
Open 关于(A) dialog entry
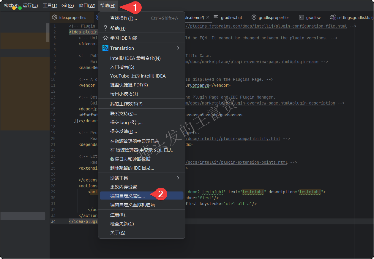(x=142, y=233)
